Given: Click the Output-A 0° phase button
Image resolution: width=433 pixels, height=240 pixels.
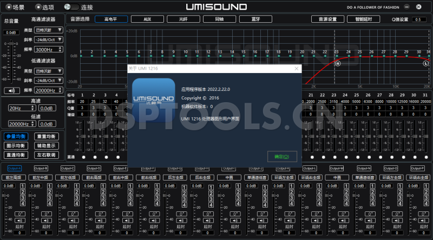Looking at the screenshot, I should coord(20,214).
